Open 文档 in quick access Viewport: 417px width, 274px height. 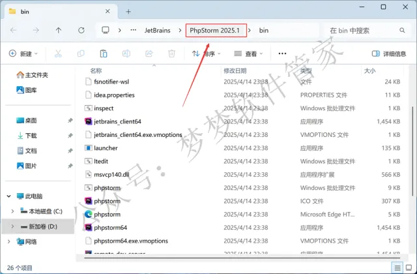coord(27,151)
